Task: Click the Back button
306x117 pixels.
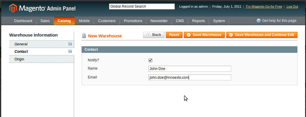Action: [154, 35]
